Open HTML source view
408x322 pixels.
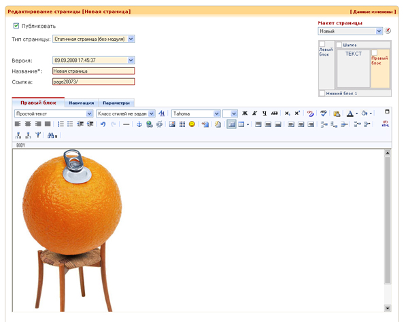[386, 124]
